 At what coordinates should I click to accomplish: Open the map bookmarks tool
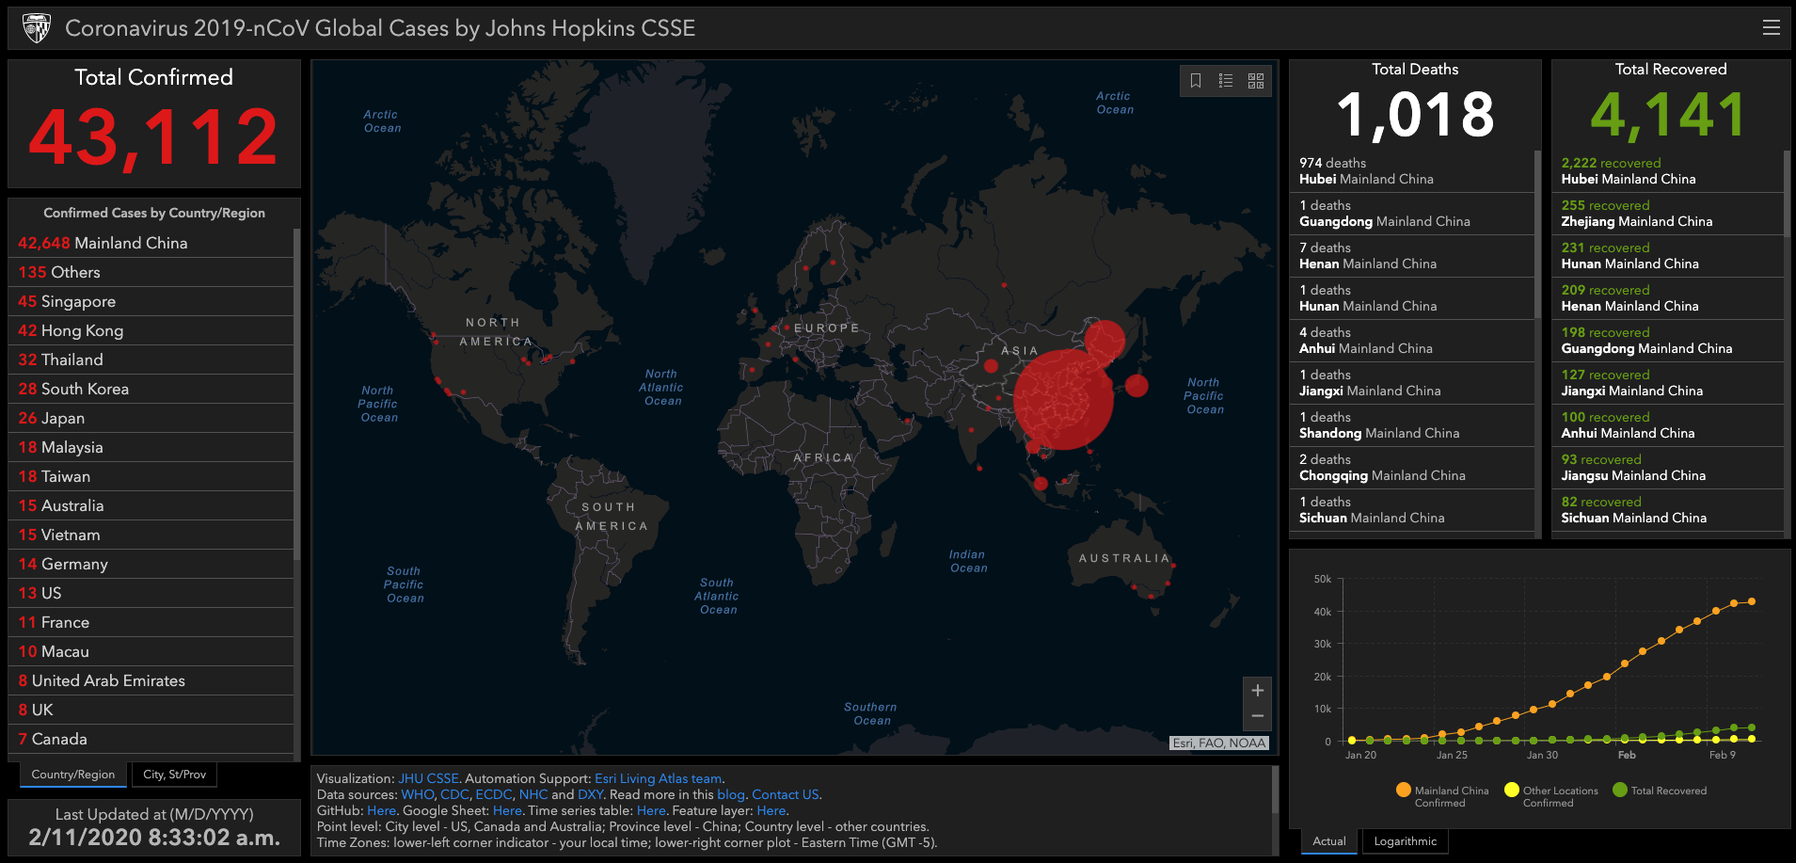1196,81
